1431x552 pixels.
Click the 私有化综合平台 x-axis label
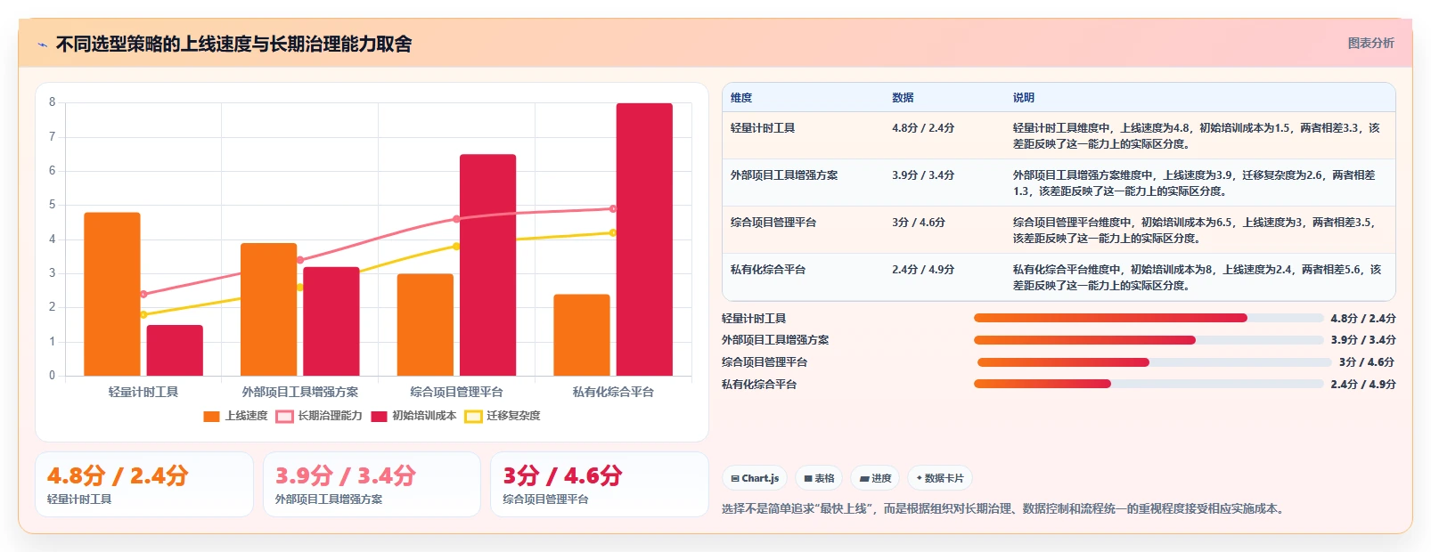[613, 392]
